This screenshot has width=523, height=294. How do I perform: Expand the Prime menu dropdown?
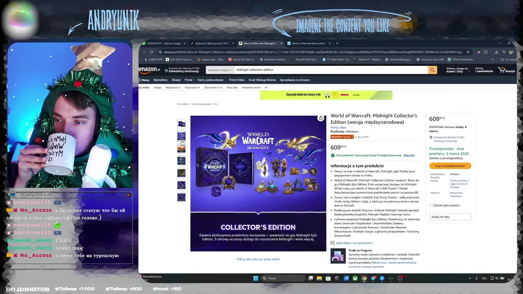[x=189, y=80]
